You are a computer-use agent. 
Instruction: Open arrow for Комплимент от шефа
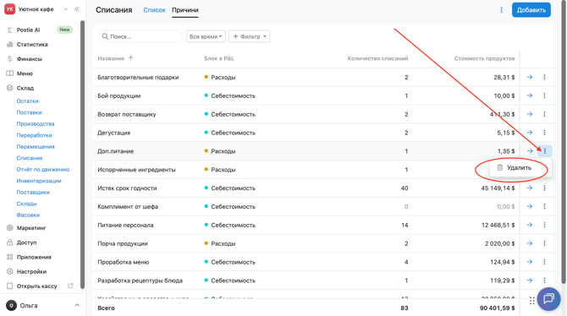click(x=530, y=206)
